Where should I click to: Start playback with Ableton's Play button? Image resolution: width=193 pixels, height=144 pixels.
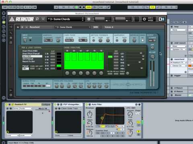[76, 7]
